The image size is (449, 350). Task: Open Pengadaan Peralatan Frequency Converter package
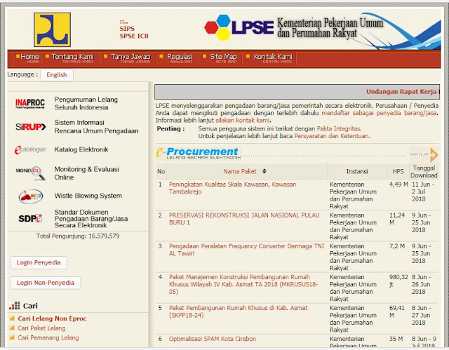(246, 250)
